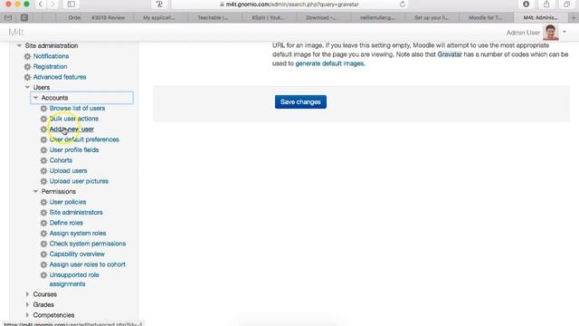Viewport: 579px width, 326px height.
Task: Click the M4t site logo
Action: 16,33
